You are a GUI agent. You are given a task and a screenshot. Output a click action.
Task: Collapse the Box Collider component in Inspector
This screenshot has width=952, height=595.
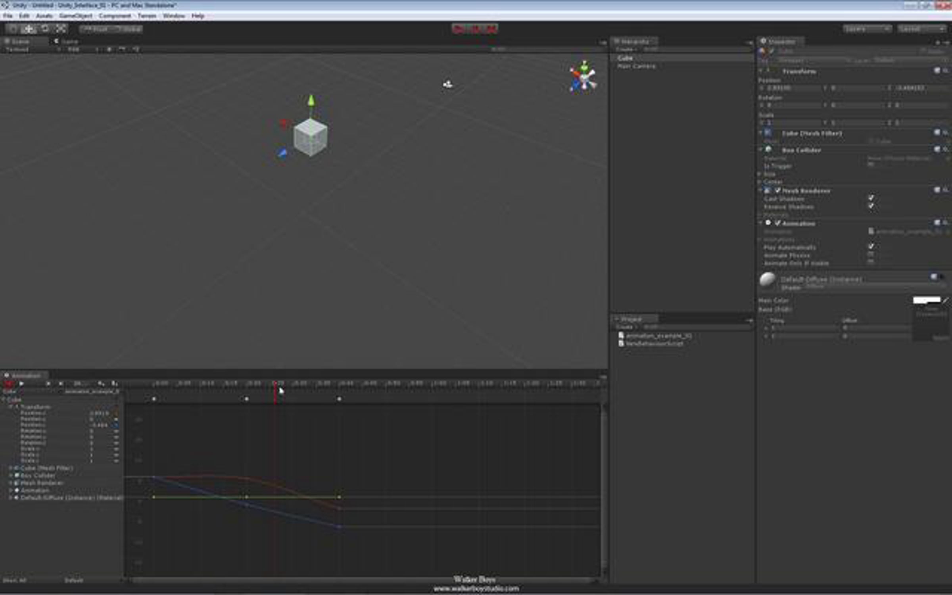click(761, 150)
